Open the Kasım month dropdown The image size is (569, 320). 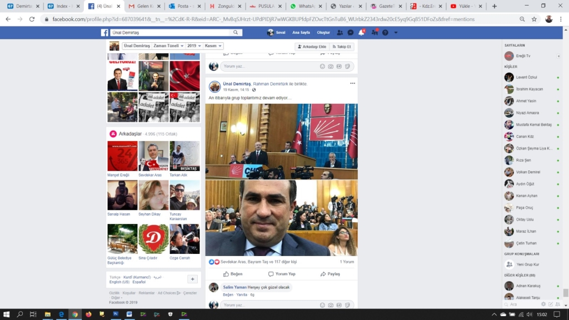213,46
